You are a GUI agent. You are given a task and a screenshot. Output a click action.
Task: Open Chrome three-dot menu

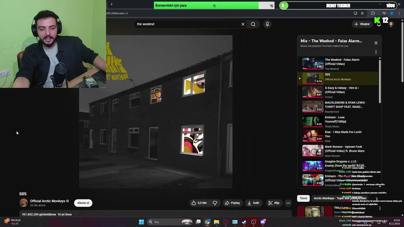tap(400, 13)
